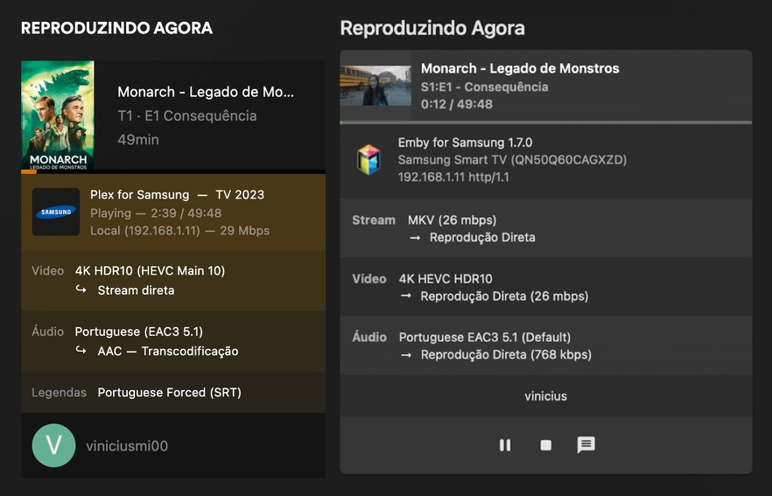Click the 'Stream' label in Emby panel

[x=374, y=220]
